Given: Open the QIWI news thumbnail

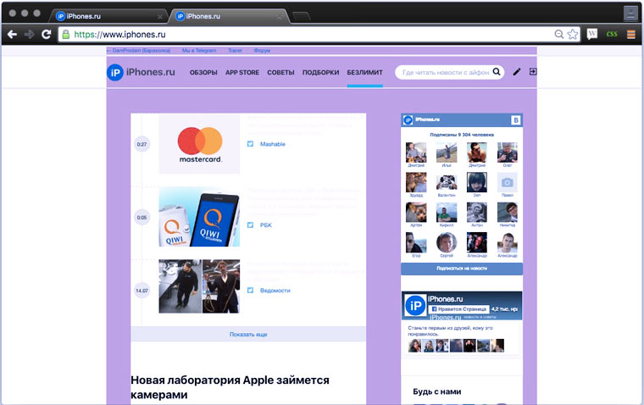Looking at the screenshot, I should pos(200,216).
